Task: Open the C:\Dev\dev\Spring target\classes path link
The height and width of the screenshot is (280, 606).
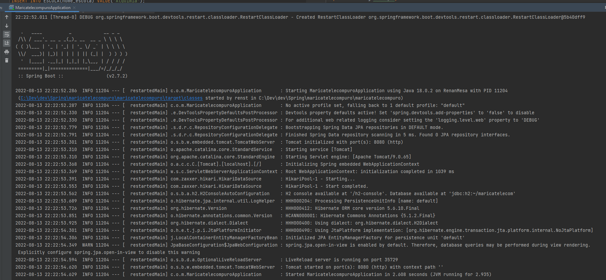Action: pyautogui.click(x=112, y=98)
